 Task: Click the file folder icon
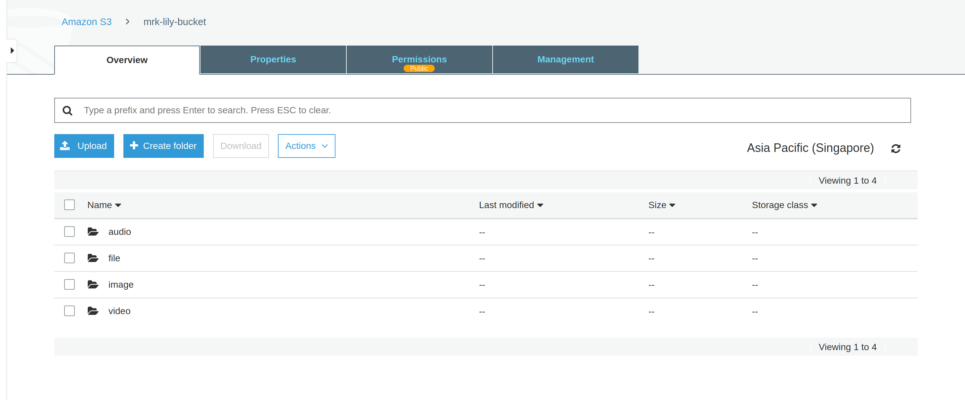tap(93, 258)
